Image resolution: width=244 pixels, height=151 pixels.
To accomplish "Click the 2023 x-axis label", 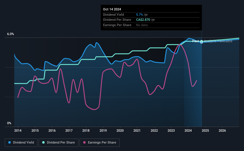I will (x=171, y=130).
